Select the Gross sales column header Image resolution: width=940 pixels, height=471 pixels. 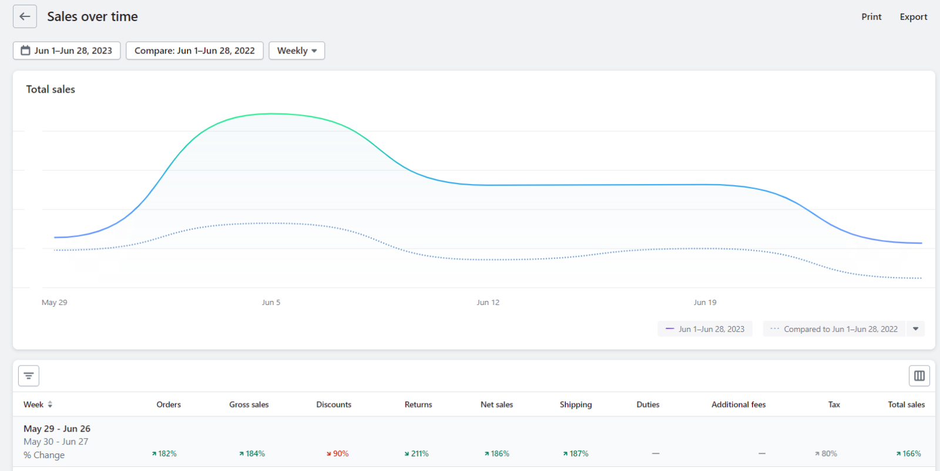249,405
